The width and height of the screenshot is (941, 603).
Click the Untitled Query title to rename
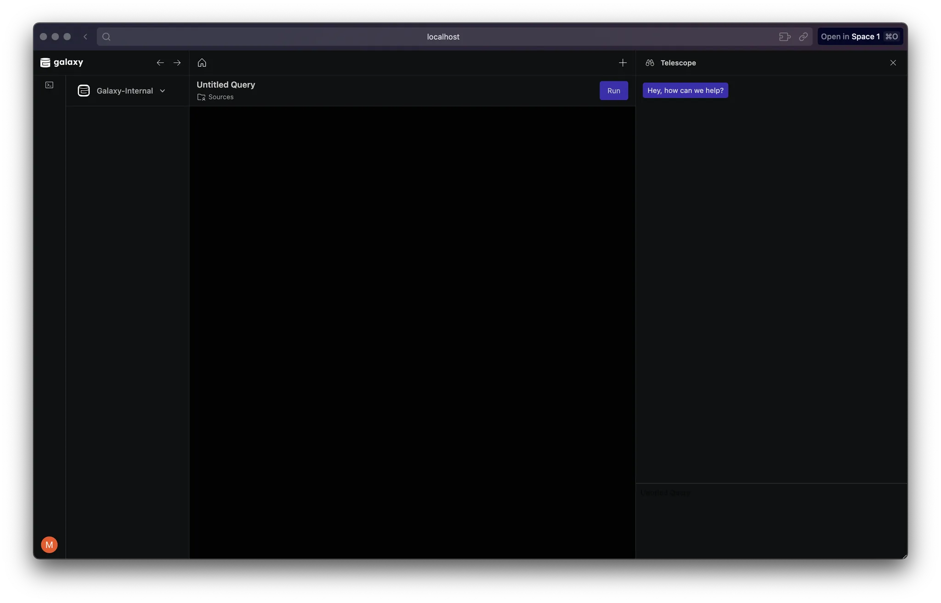pos(226,84)
